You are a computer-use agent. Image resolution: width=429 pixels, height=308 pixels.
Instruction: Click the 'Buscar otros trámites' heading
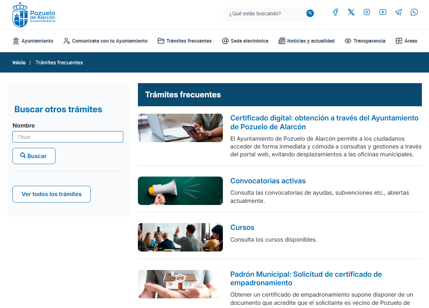[58, 109]
